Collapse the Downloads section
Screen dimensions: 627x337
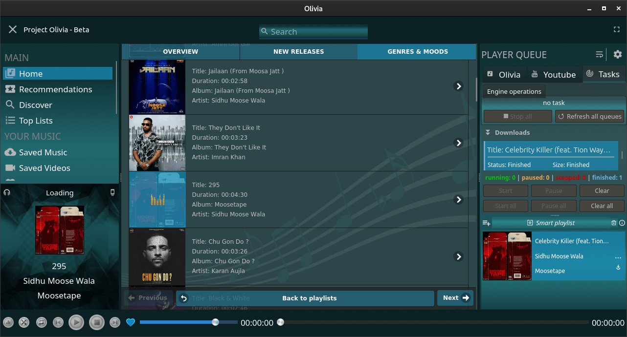click(488, 132)
